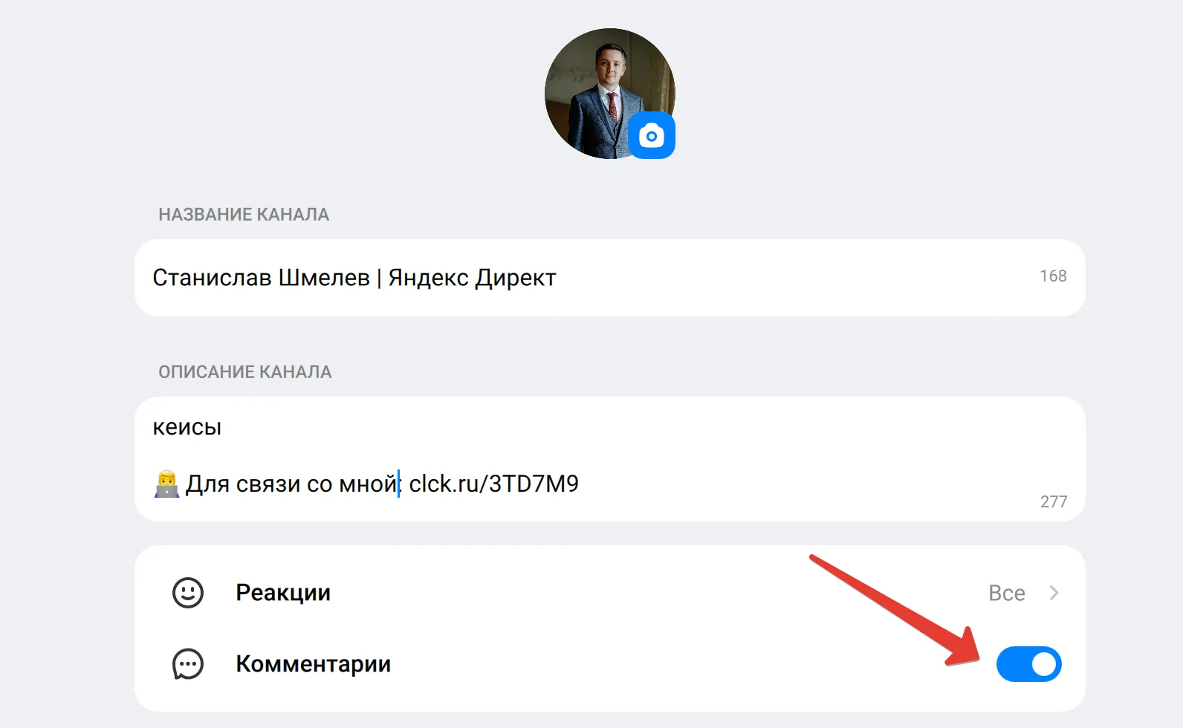This screenshot has width=1183, height=728.
Task: Open the Реакции settings row
Action: (x=609, y=593)
